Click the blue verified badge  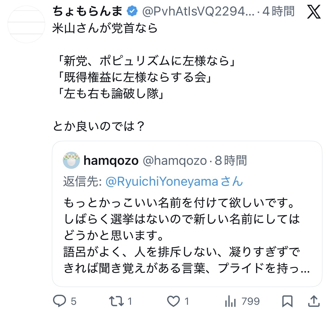click(x=132, y=11)
